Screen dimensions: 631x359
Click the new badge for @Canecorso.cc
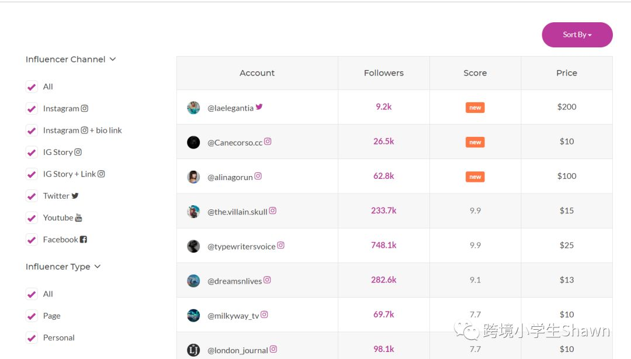pos(475,142)
